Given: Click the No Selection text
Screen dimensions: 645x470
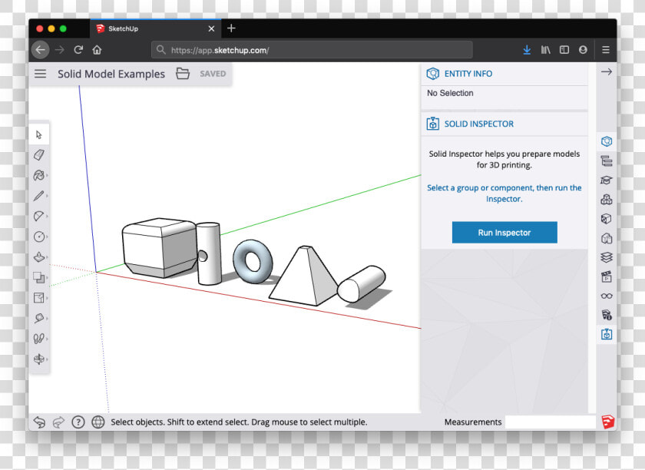Looking at the screenshot, I should tap(450, 93).
